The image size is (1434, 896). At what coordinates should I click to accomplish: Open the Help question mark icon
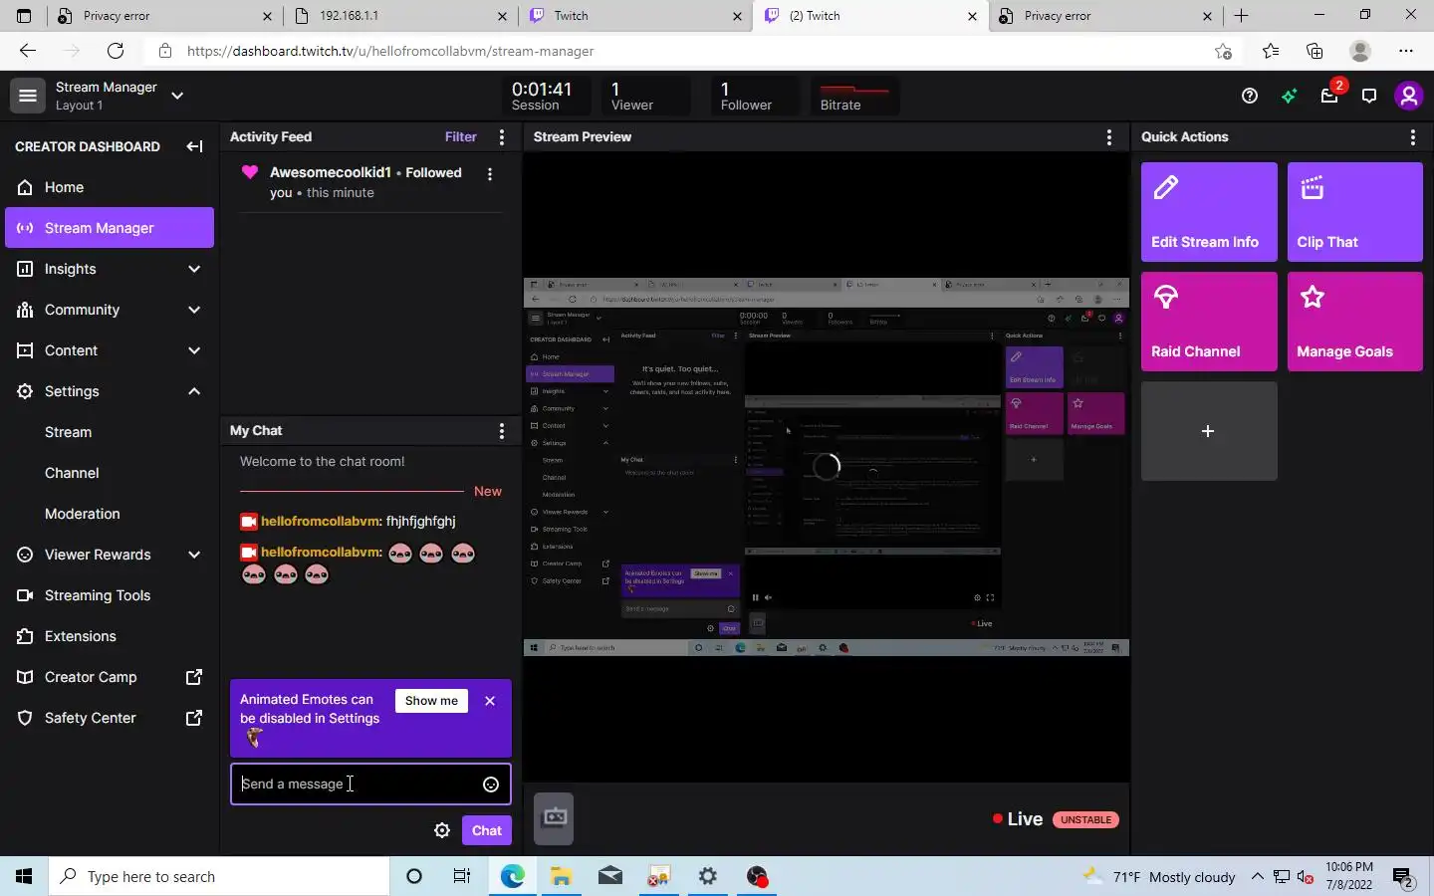coord(1250,96)
